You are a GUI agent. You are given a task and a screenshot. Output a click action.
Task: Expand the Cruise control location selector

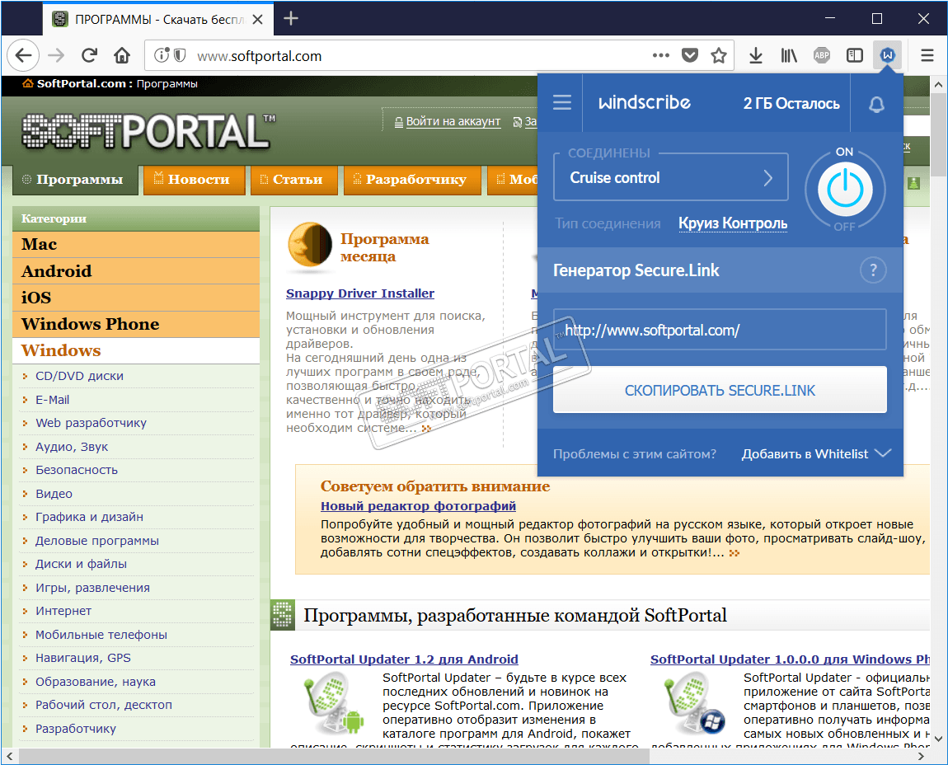tap(670, 178)
